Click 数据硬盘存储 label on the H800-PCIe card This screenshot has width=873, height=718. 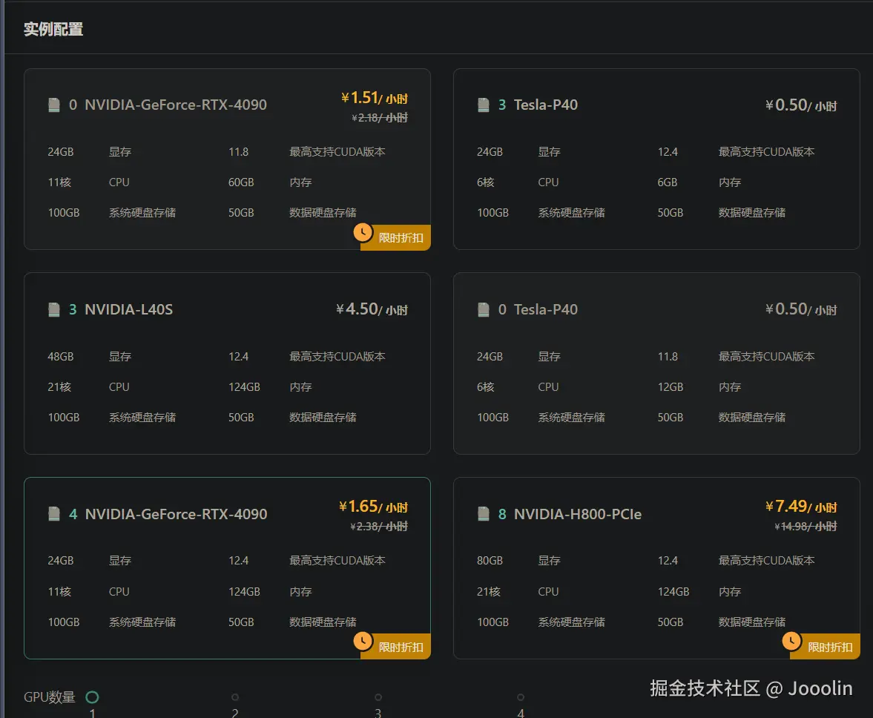click(x=751, y=622)
